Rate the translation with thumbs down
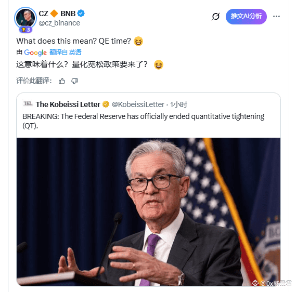 (x=74, y=81)
